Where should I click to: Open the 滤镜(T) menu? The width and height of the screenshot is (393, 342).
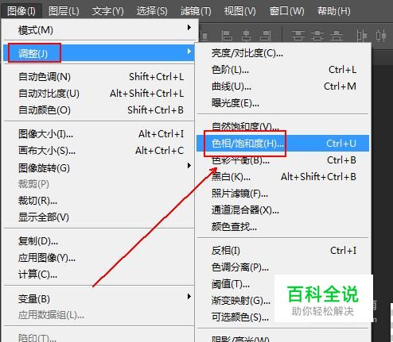[x=196, y=11]
